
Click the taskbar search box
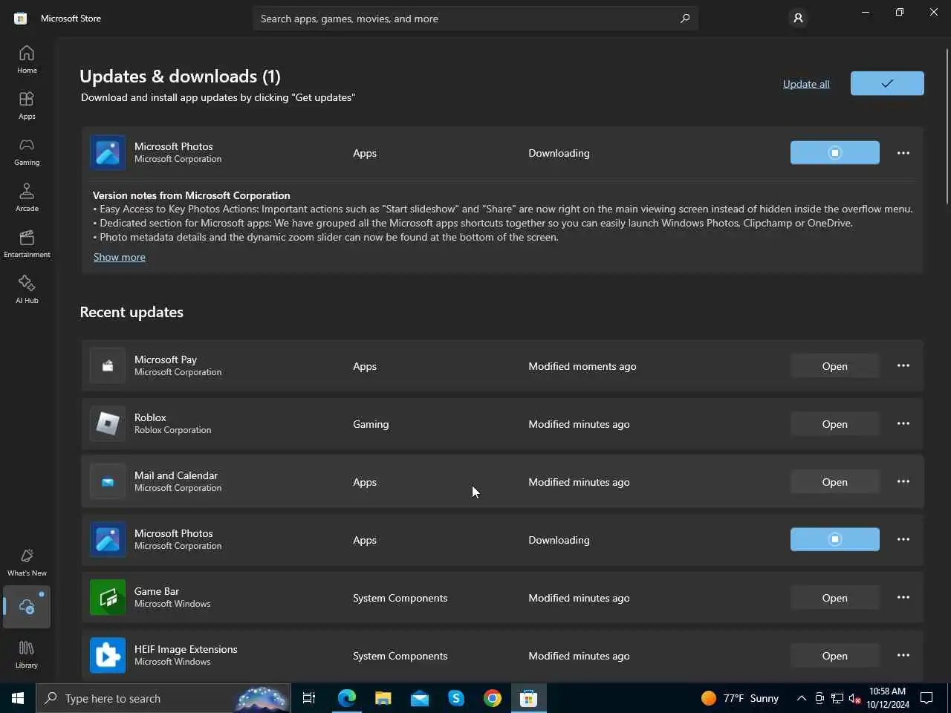(x=163, y=698)
